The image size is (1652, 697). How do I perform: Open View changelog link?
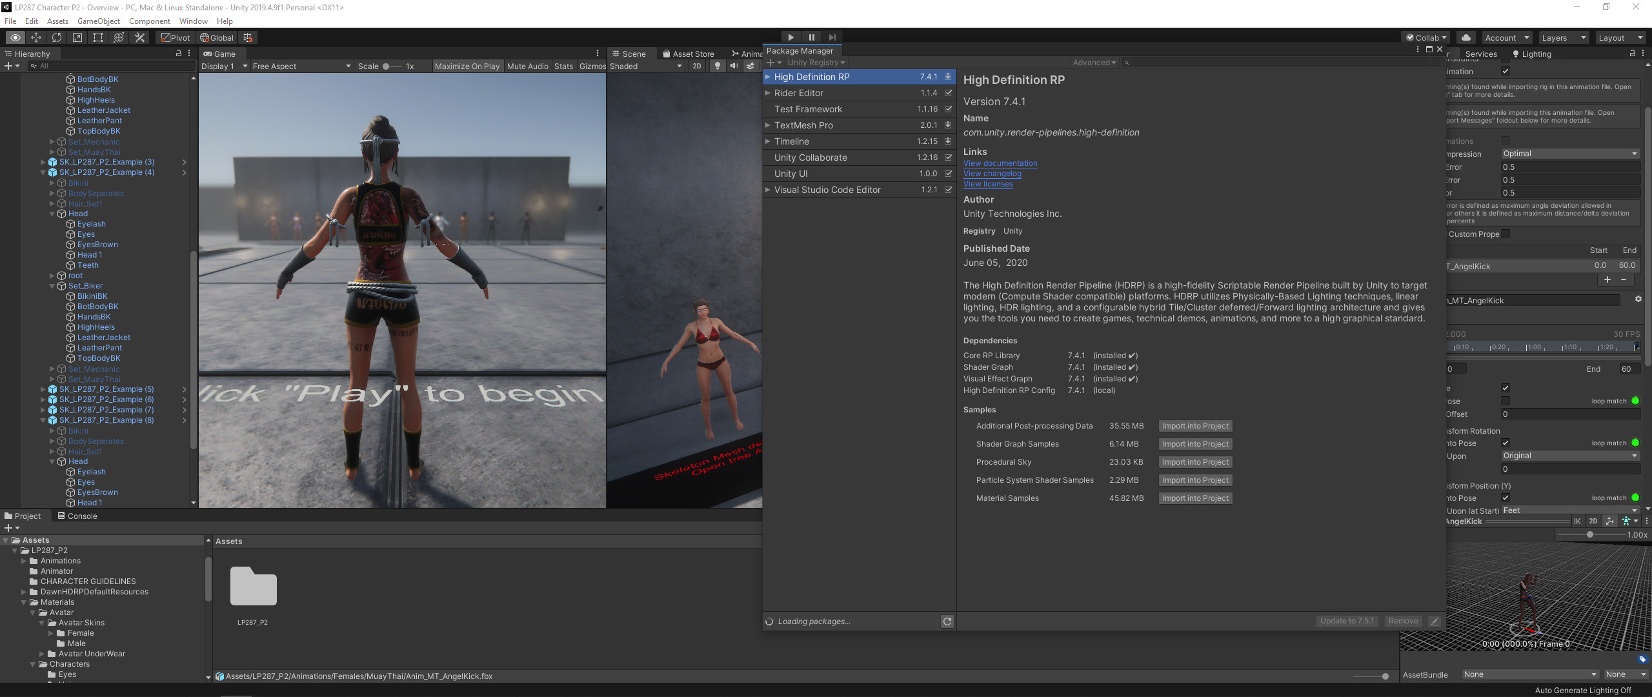coord(992,174)
